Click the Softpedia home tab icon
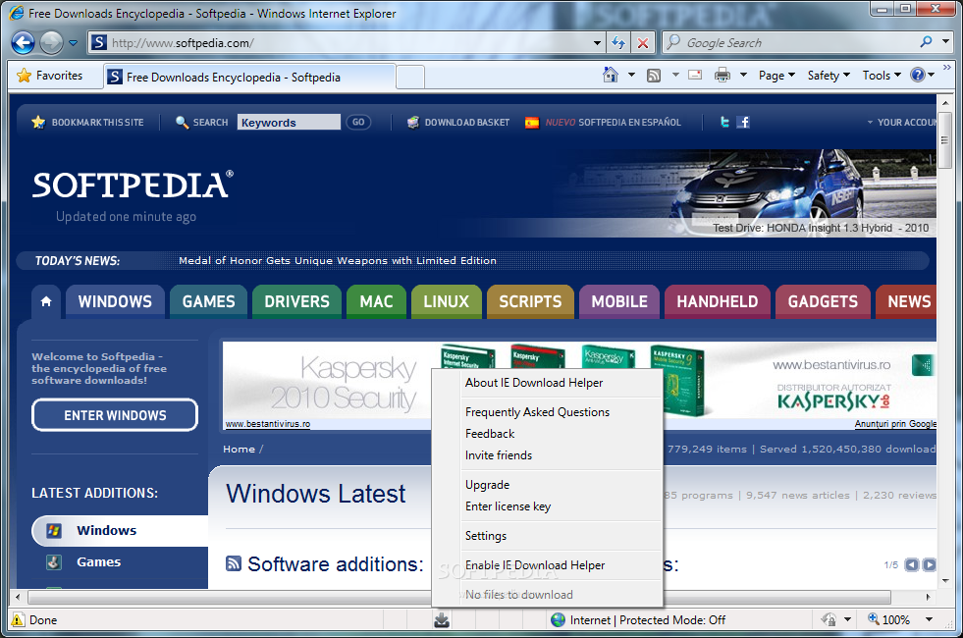Viewport: 963px width, 638px height. click(x=46, y=301)
